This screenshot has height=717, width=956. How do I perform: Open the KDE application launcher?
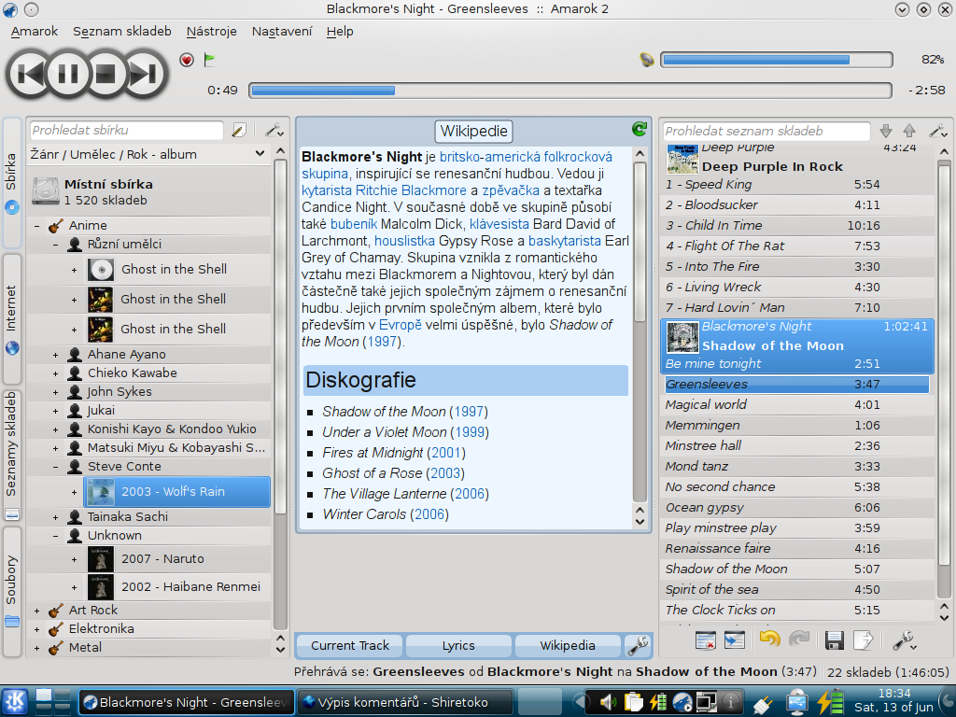tap(14, 702)
